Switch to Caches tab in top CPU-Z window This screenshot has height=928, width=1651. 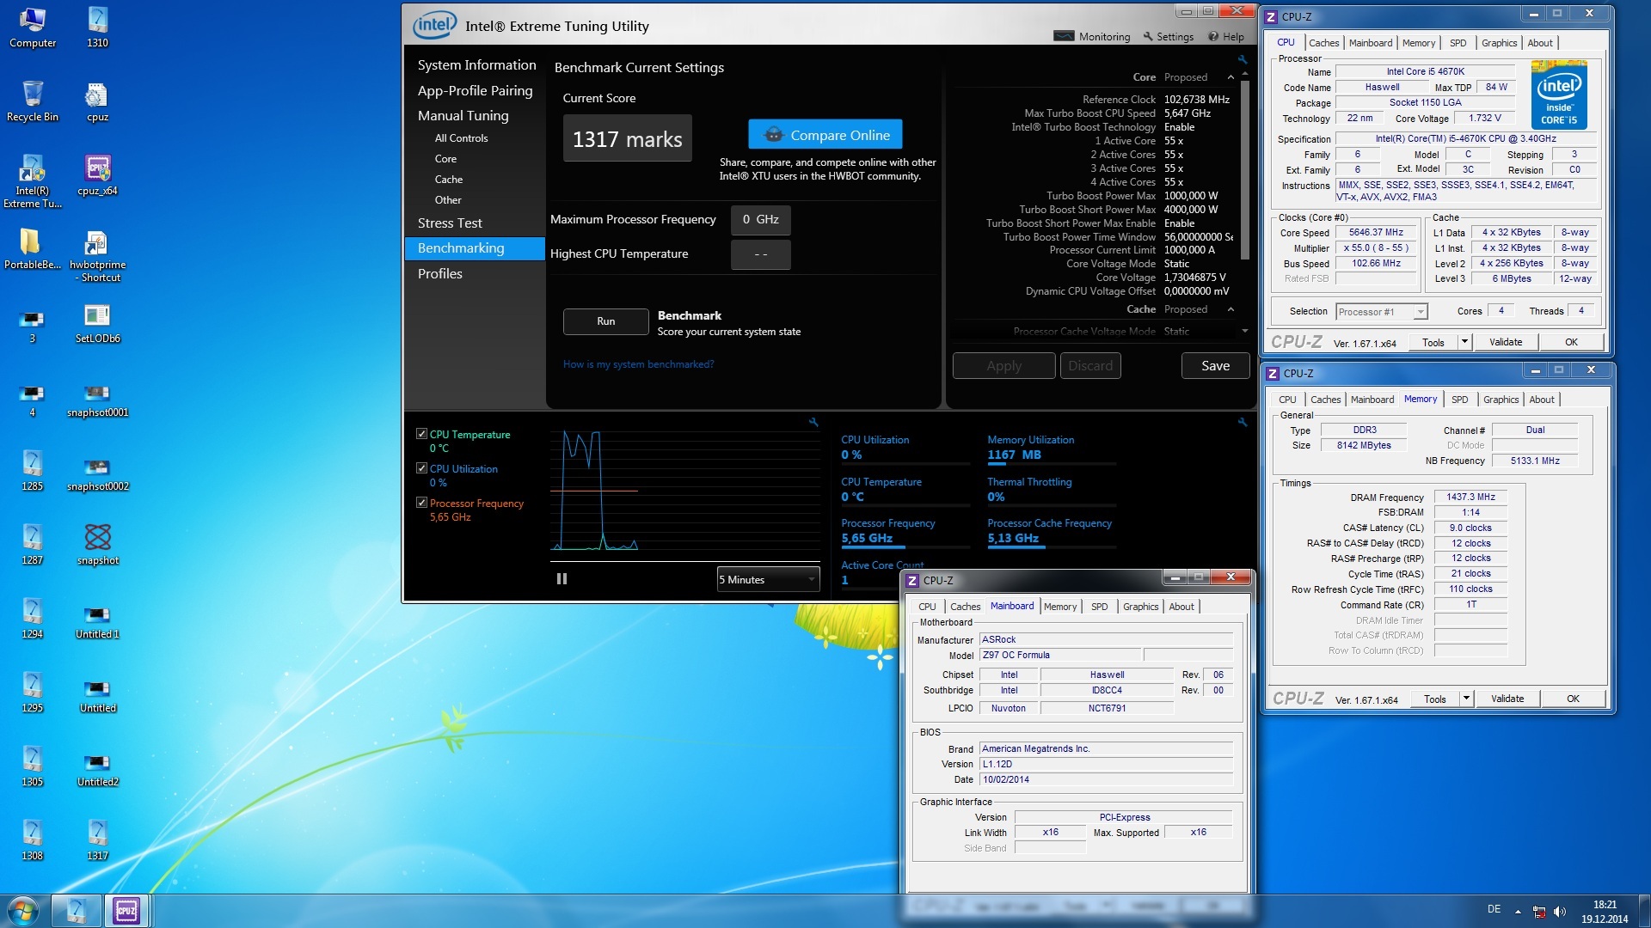tap(1323, 43)
